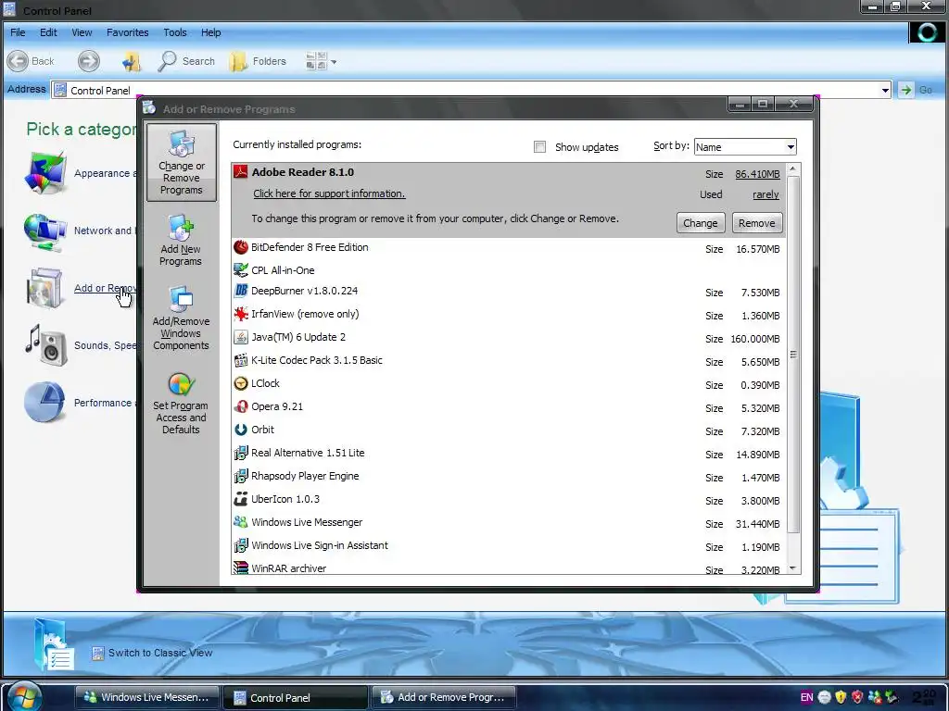Click the Change button for Adobe Reader
949x711 pixels.
(x=701, y=223)
